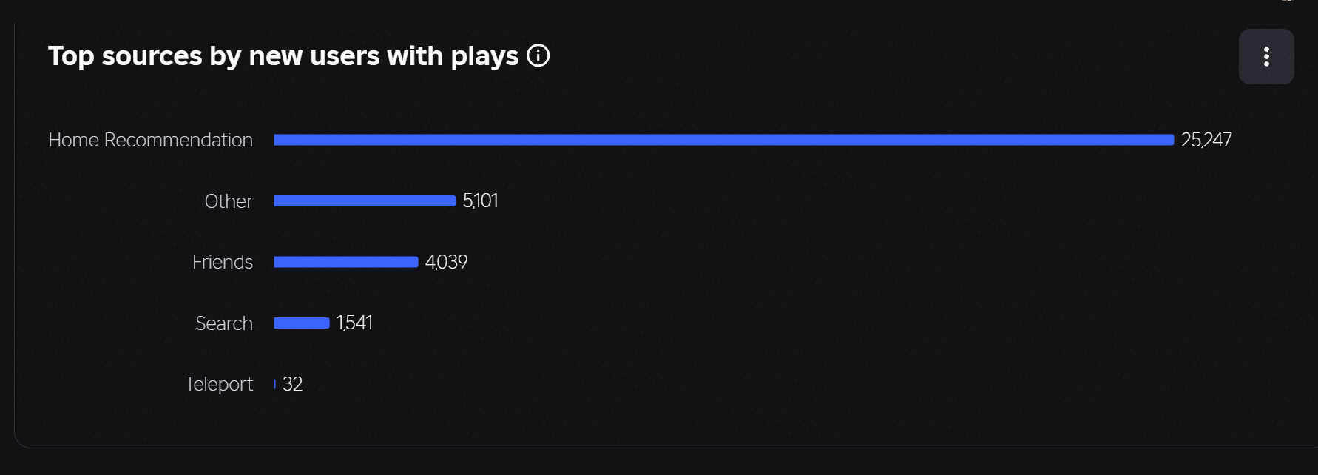Select the Search label
The image size is (1318, 475).
click(x=224, y=323)
